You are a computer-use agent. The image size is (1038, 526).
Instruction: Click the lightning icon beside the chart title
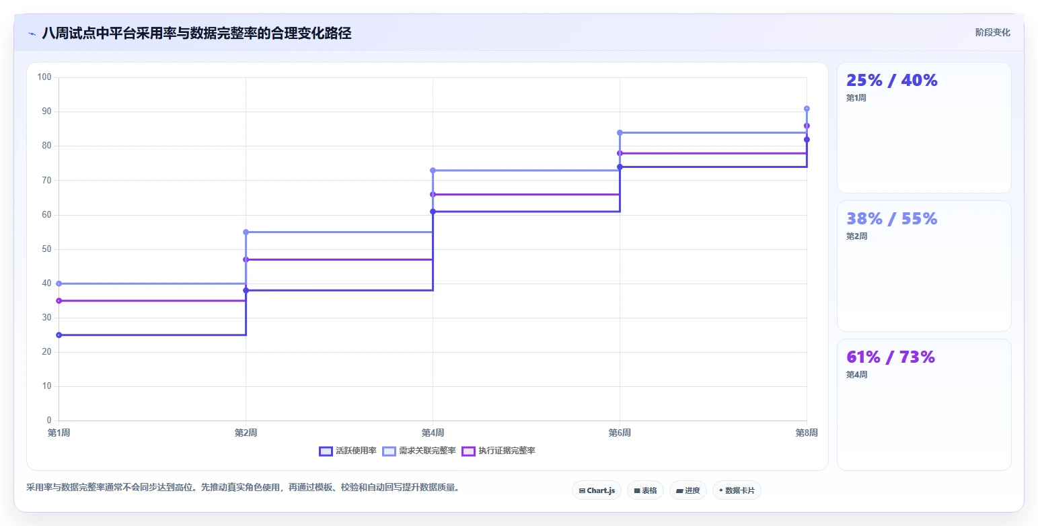(x=32, y=34)
